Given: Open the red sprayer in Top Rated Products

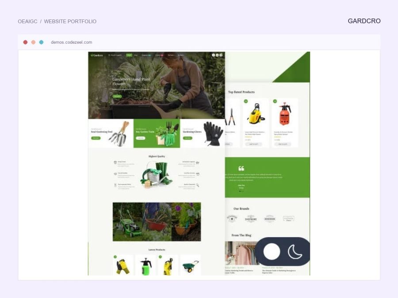Looking at the screenshot, I should point(285,114).
